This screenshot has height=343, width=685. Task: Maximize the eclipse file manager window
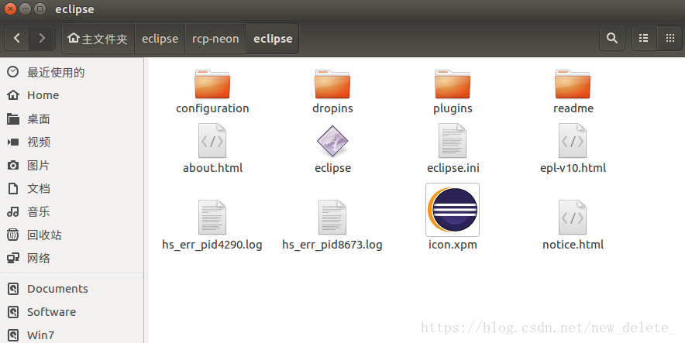coord(40,9)
